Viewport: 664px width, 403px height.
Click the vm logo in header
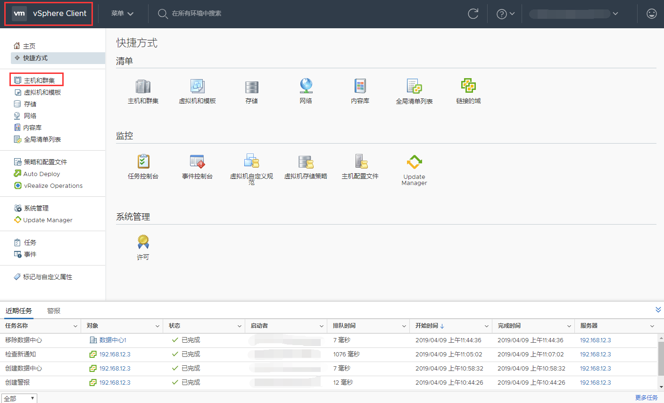19,13
